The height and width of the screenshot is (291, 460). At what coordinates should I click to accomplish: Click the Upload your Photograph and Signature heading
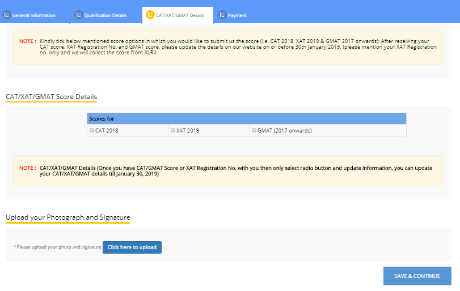pyautogui.click(x=67, y=217)
